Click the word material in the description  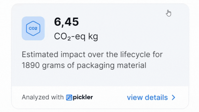[x=131, y=65]
